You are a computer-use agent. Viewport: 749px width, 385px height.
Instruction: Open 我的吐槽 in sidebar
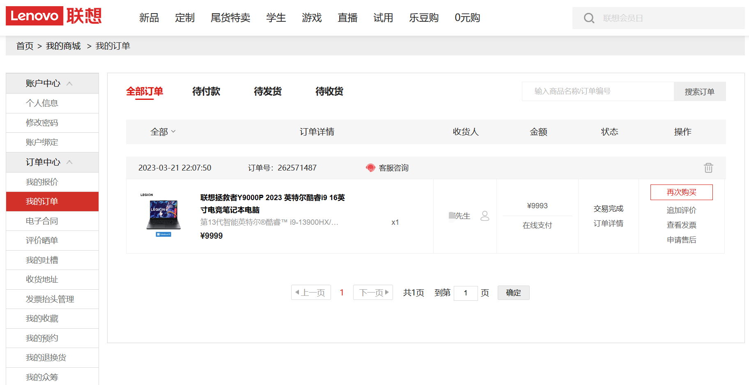click(x=52, y=260)
